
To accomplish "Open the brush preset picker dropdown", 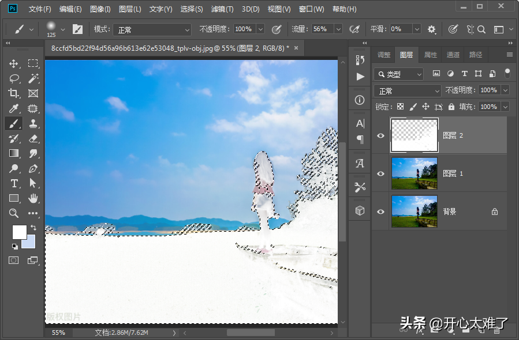I will (63, 29).
